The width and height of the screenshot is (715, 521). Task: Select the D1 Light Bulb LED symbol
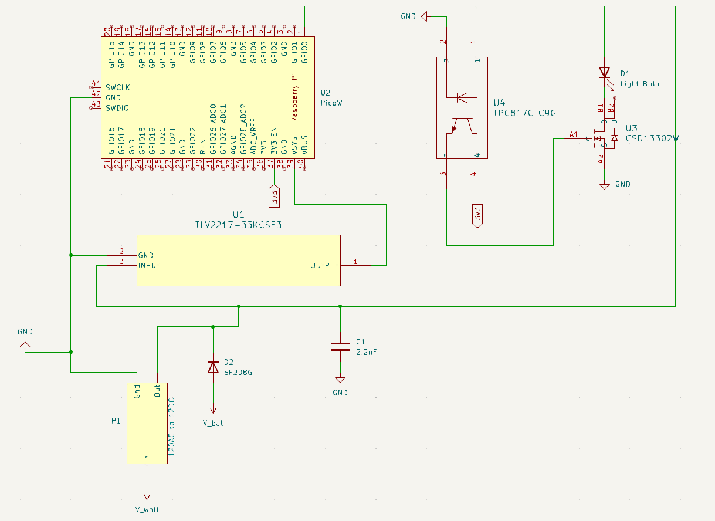tap(605, 73)
